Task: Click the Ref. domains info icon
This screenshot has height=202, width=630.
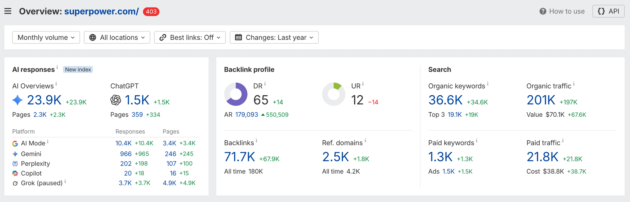Action: tap(365, 140)
